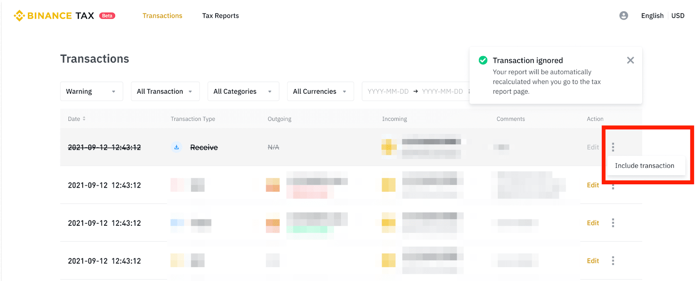Click the Transaction Type column header
Screen dimensions: 697x281
(193, 119)
